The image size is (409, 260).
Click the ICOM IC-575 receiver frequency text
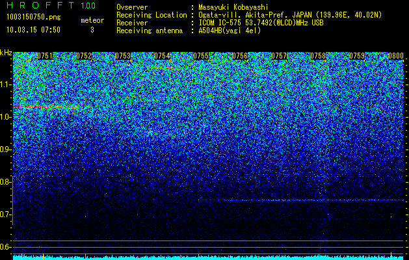click(x=261, y=23)
